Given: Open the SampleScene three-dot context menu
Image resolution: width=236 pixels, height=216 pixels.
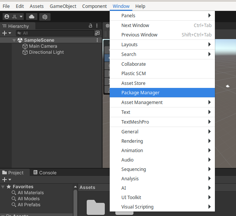Looking at the screenshot, I should point(97,40).
